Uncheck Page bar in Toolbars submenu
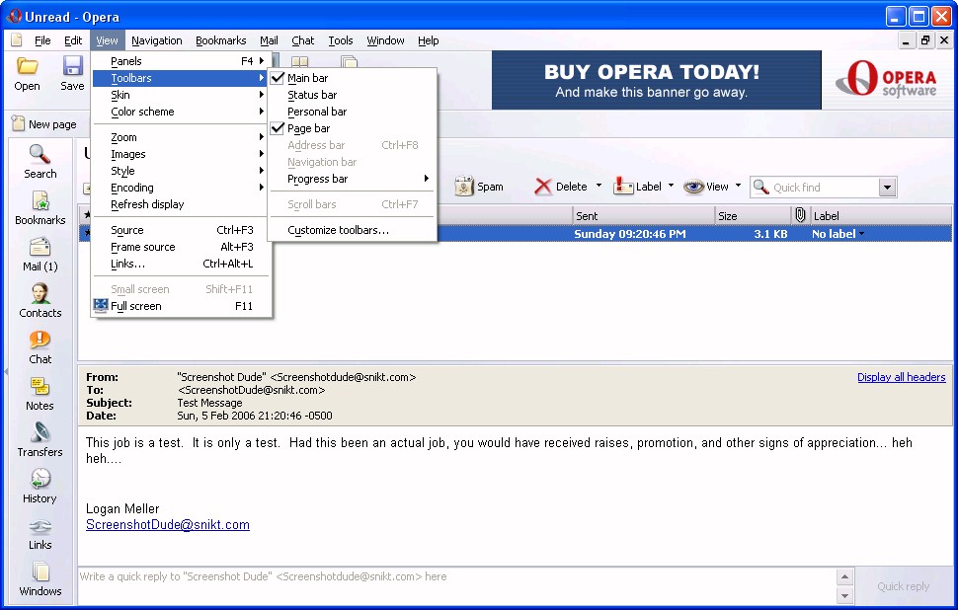Screen dimensions: 958x610 pyautogui.click(x=308, y=128)
